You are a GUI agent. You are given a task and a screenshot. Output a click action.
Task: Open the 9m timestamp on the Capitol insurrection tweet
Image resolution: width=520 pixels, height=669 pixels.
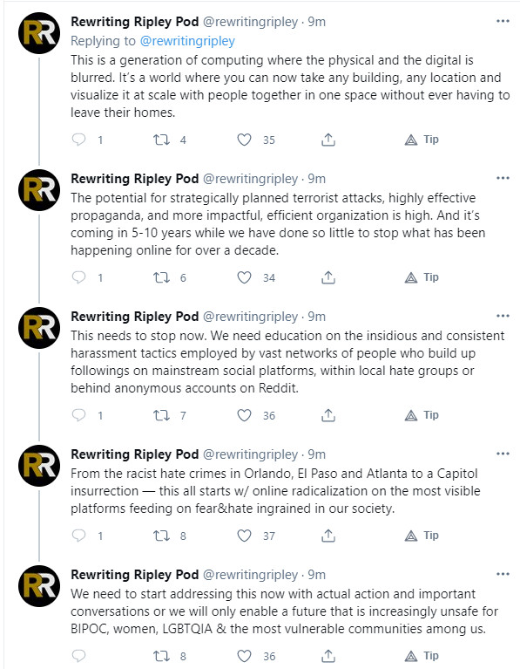pyautogui.click(x=317, y=454)
